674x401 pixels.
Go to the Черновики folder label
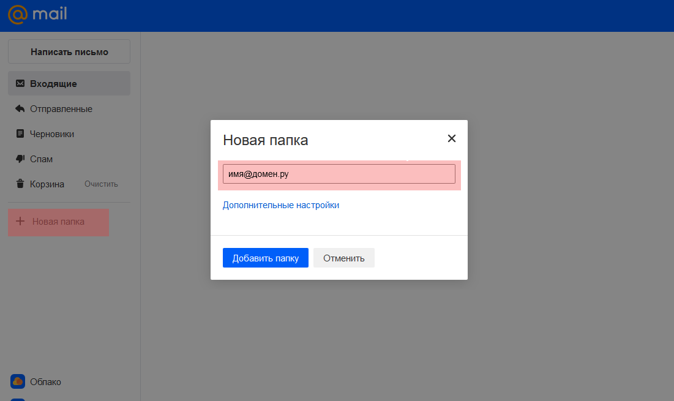[x=52, y=134]
